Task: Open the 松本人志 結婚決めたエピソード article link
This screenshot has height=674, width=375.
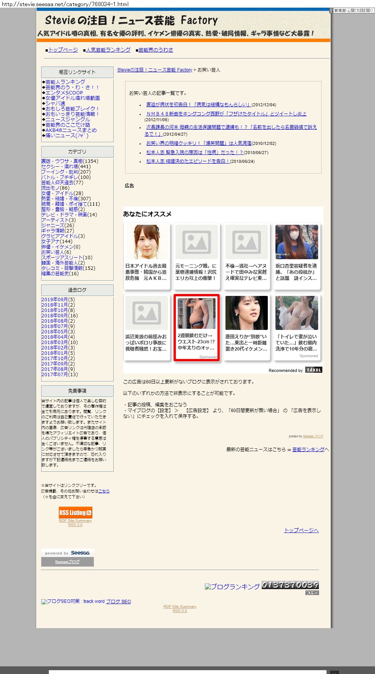Action: (x=188, y=161)
